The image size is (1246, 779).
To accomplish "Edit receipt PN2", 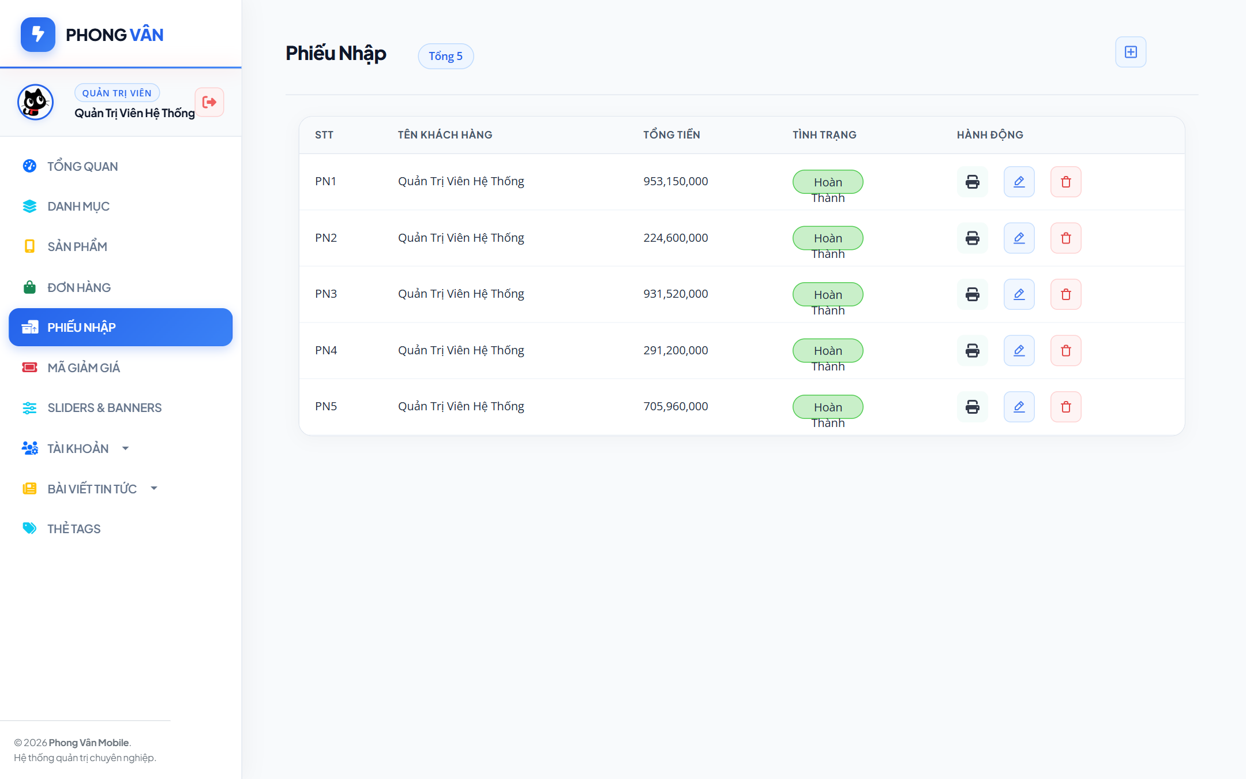I will pyautogui.click(x=1019, y=238).
